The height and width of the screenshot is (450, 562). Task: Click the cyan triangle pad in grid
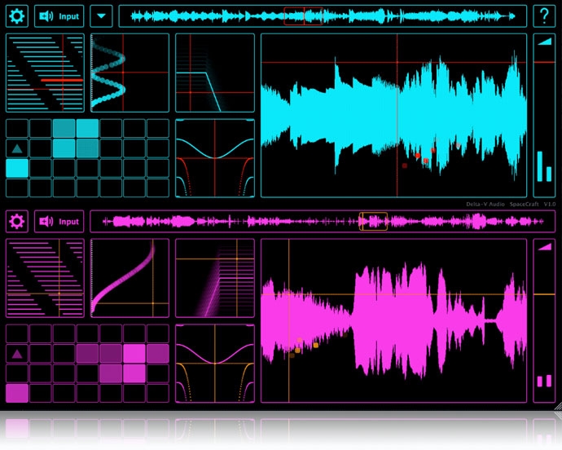(17, 148)
